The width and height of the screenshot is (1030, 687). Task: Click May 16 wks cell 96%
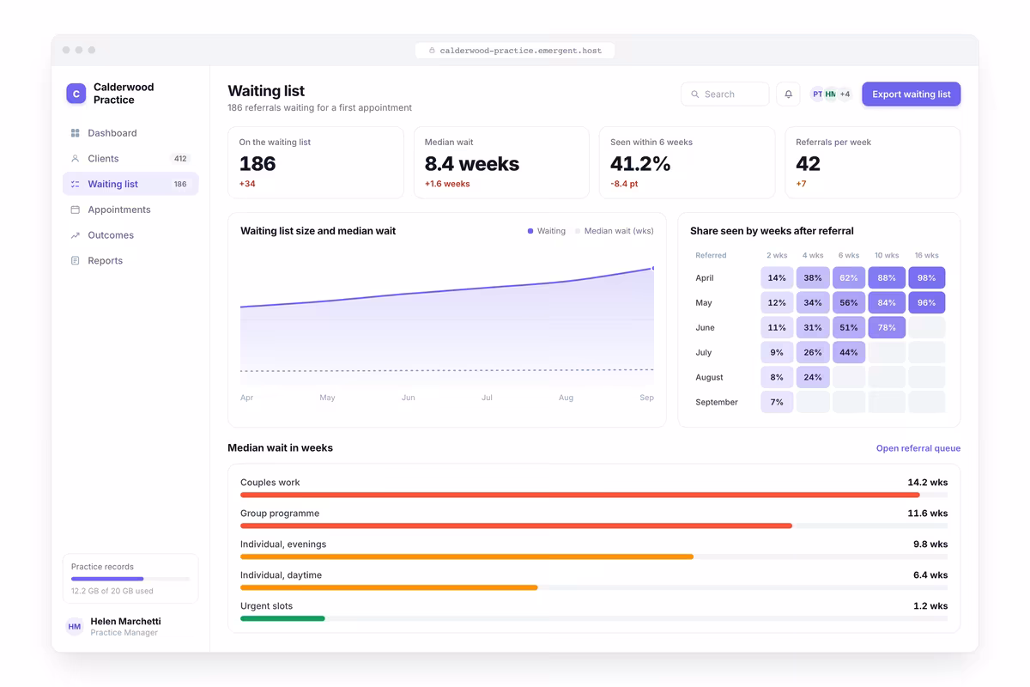coord(927,302)
